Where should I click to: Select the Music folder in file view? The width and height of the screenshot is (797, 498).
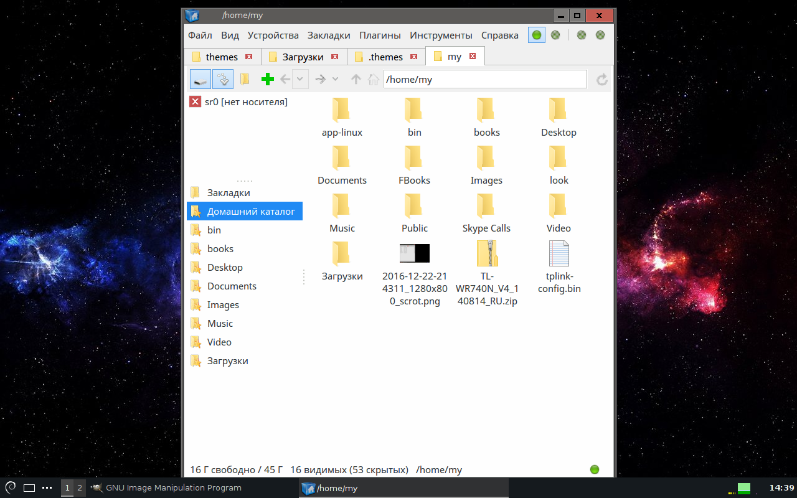[341, 205]
